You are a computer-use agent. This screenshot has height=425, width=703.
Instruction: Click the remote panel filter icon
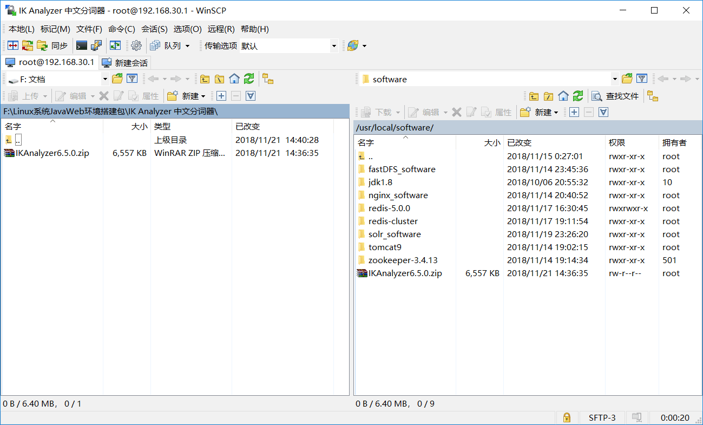pyautogui.click(x=642, y=79)
